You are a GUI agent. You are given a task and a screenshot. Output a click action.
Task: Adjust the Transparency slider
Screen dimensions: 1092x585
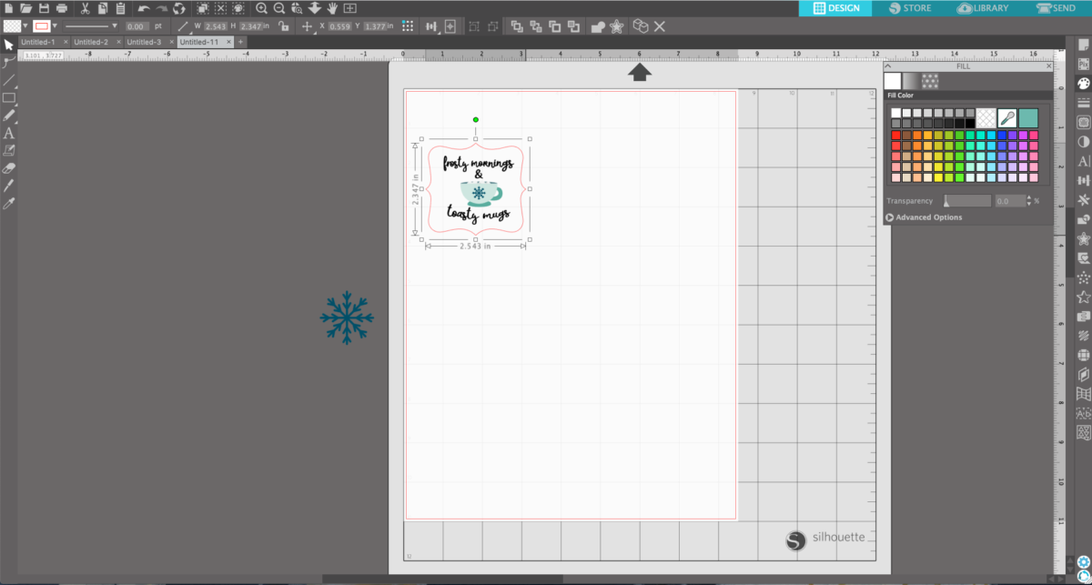967,201
